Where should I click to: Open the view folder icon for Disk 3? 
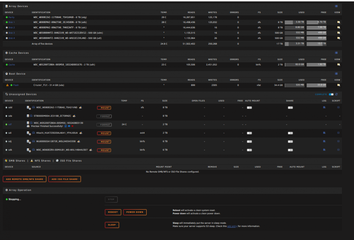click(338, 33)
